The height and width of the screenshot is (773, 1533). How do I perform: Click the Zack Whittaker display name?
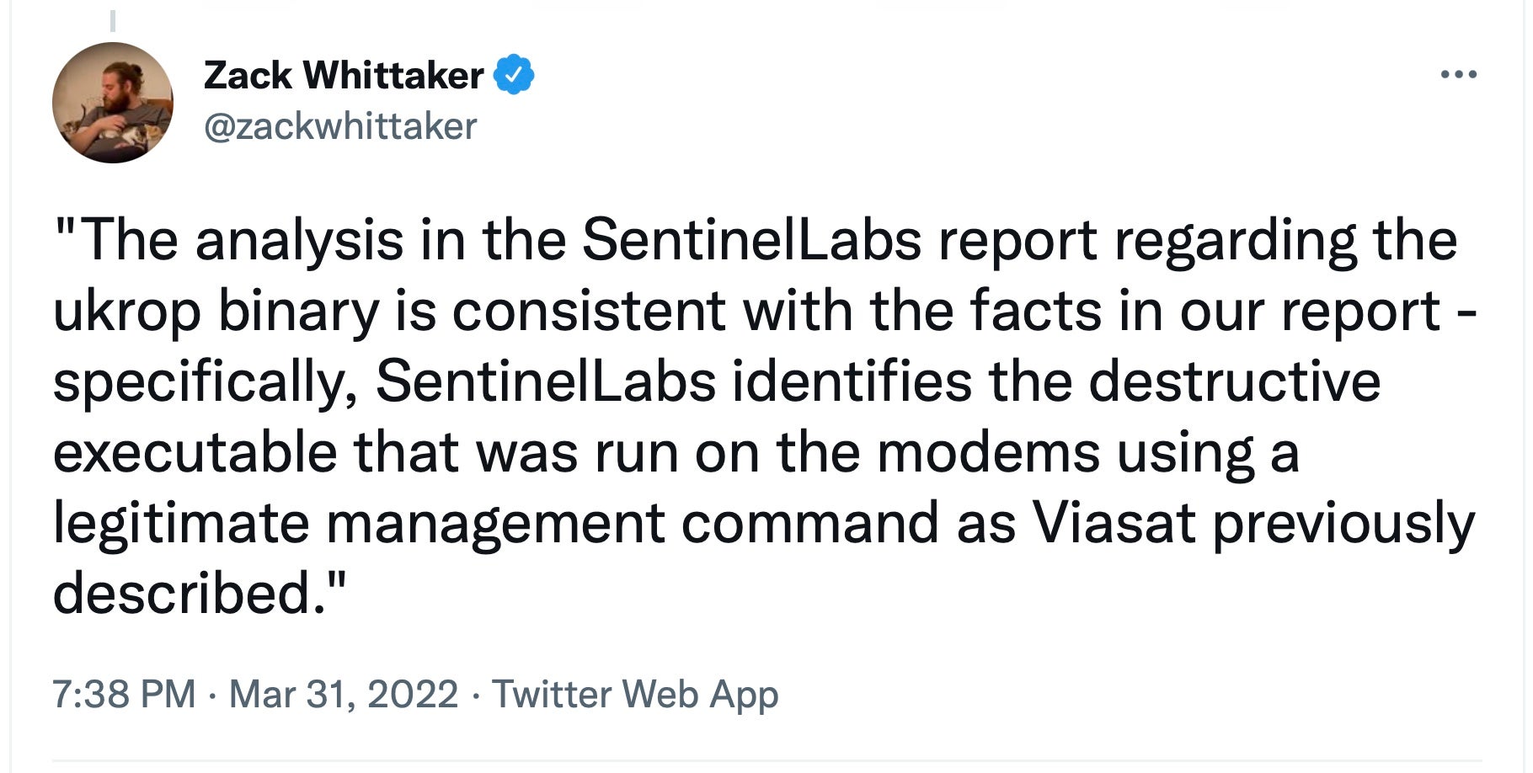[x=344, y=75]
